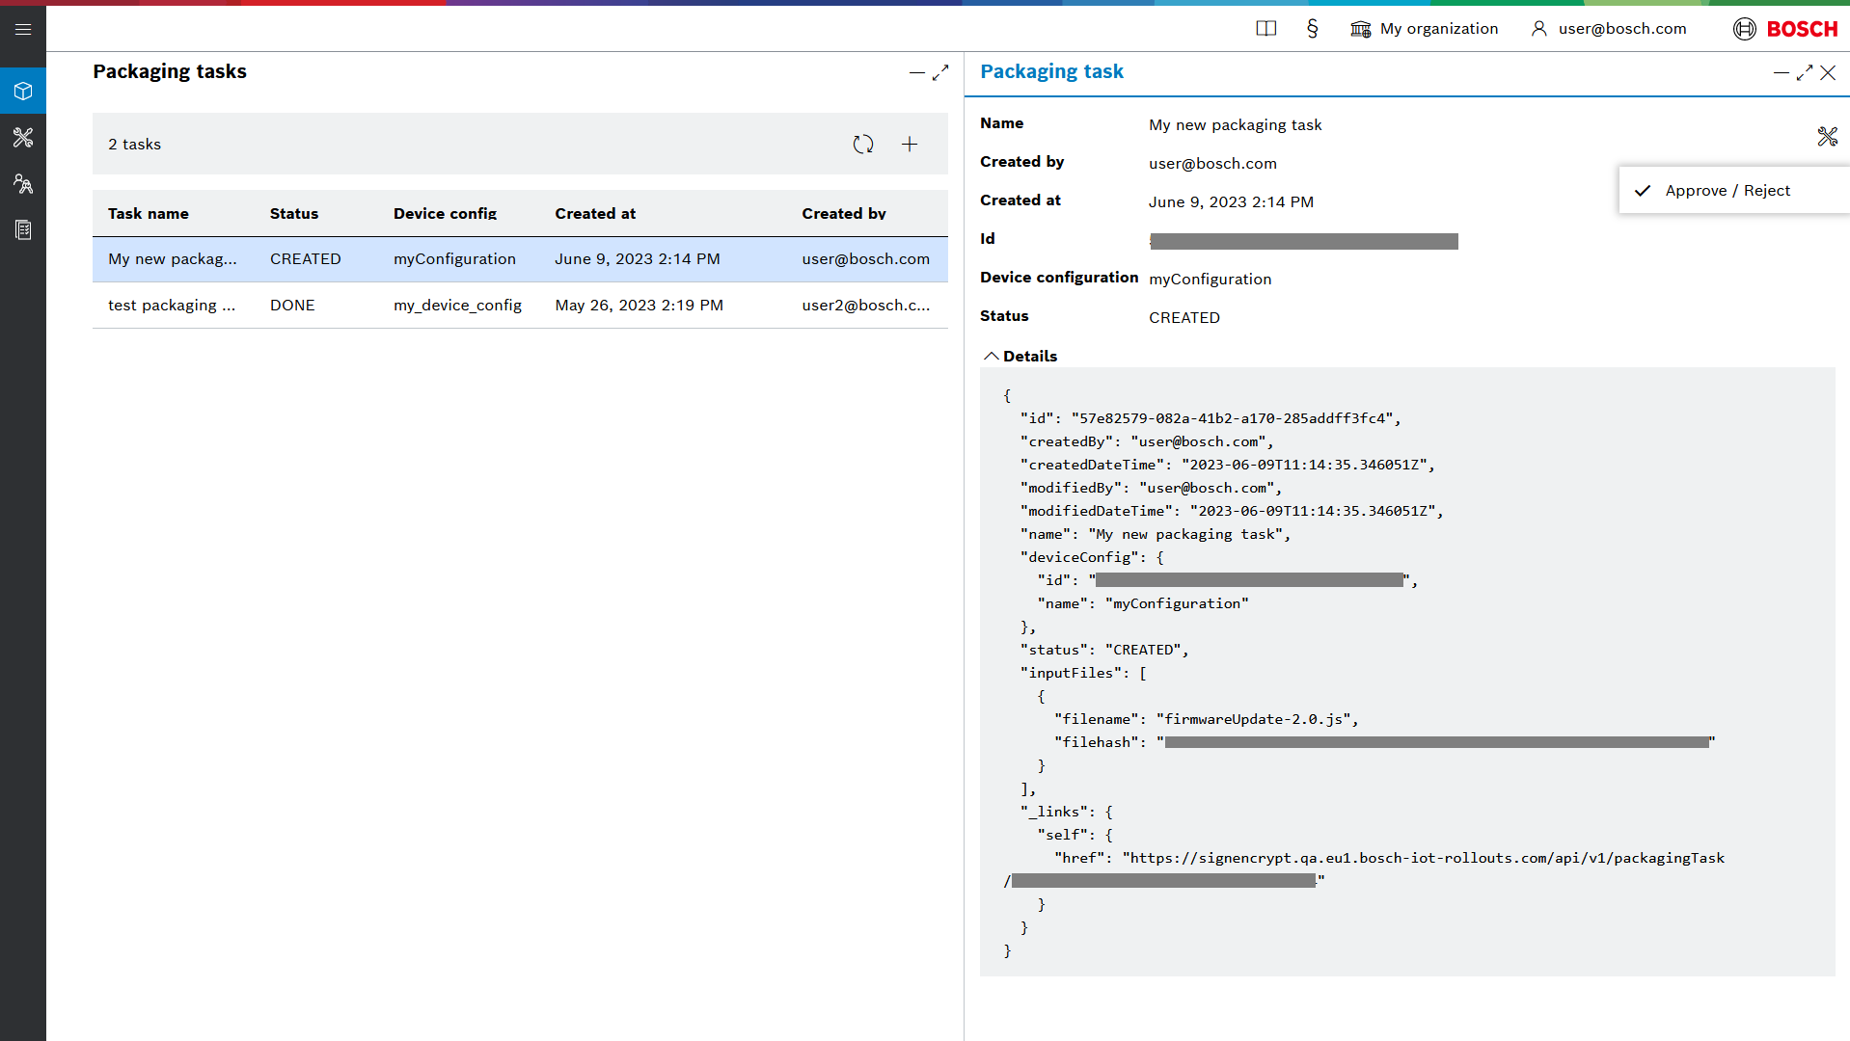
Task: Open My organization menu
Action: (1425, 29)
